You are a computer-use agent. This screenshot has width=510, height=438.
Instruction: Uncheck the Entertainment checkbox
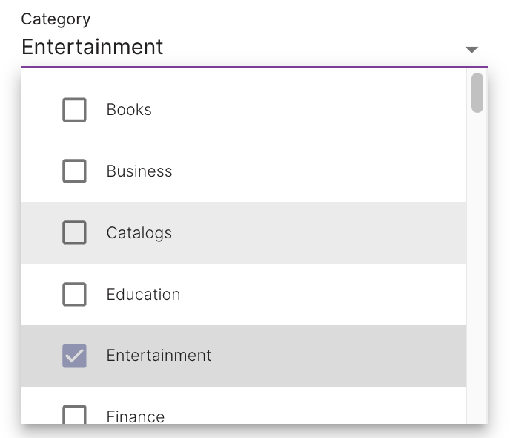(x=74, y=356)
